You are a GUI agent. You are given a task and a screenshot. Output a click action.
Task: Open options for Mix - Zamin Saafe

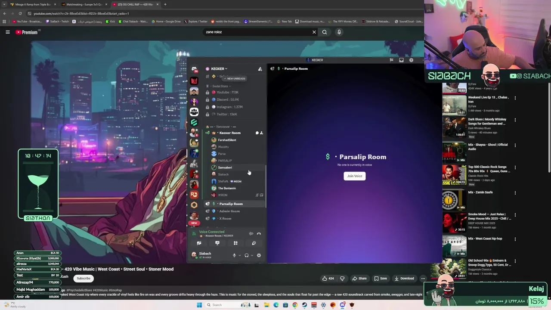pos(515,193)
